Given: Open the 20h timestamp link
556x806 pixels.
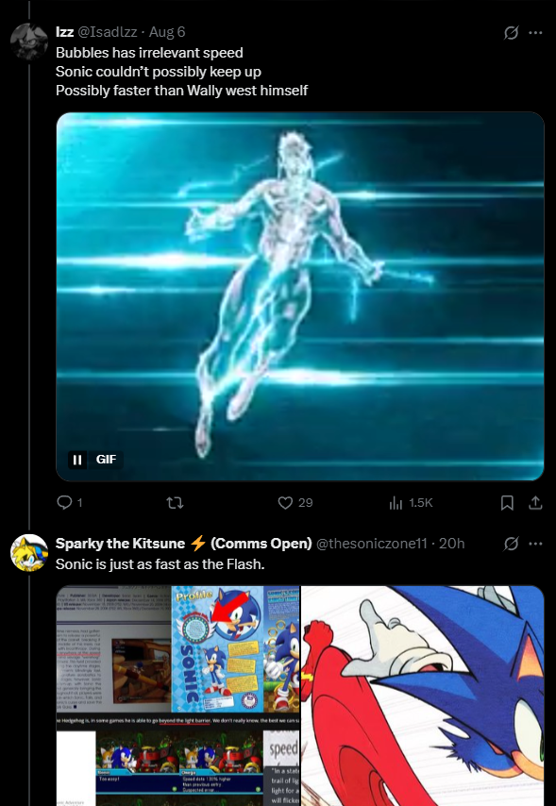Looking at the screenshot, I should coord(451,544).
